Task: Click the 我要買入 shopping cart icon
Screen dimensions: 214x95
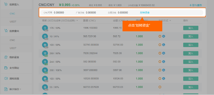Action: pos(6,4)
